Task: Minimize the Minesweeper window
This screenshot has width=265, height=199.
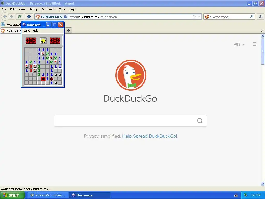Action: (x=49, y=25)
